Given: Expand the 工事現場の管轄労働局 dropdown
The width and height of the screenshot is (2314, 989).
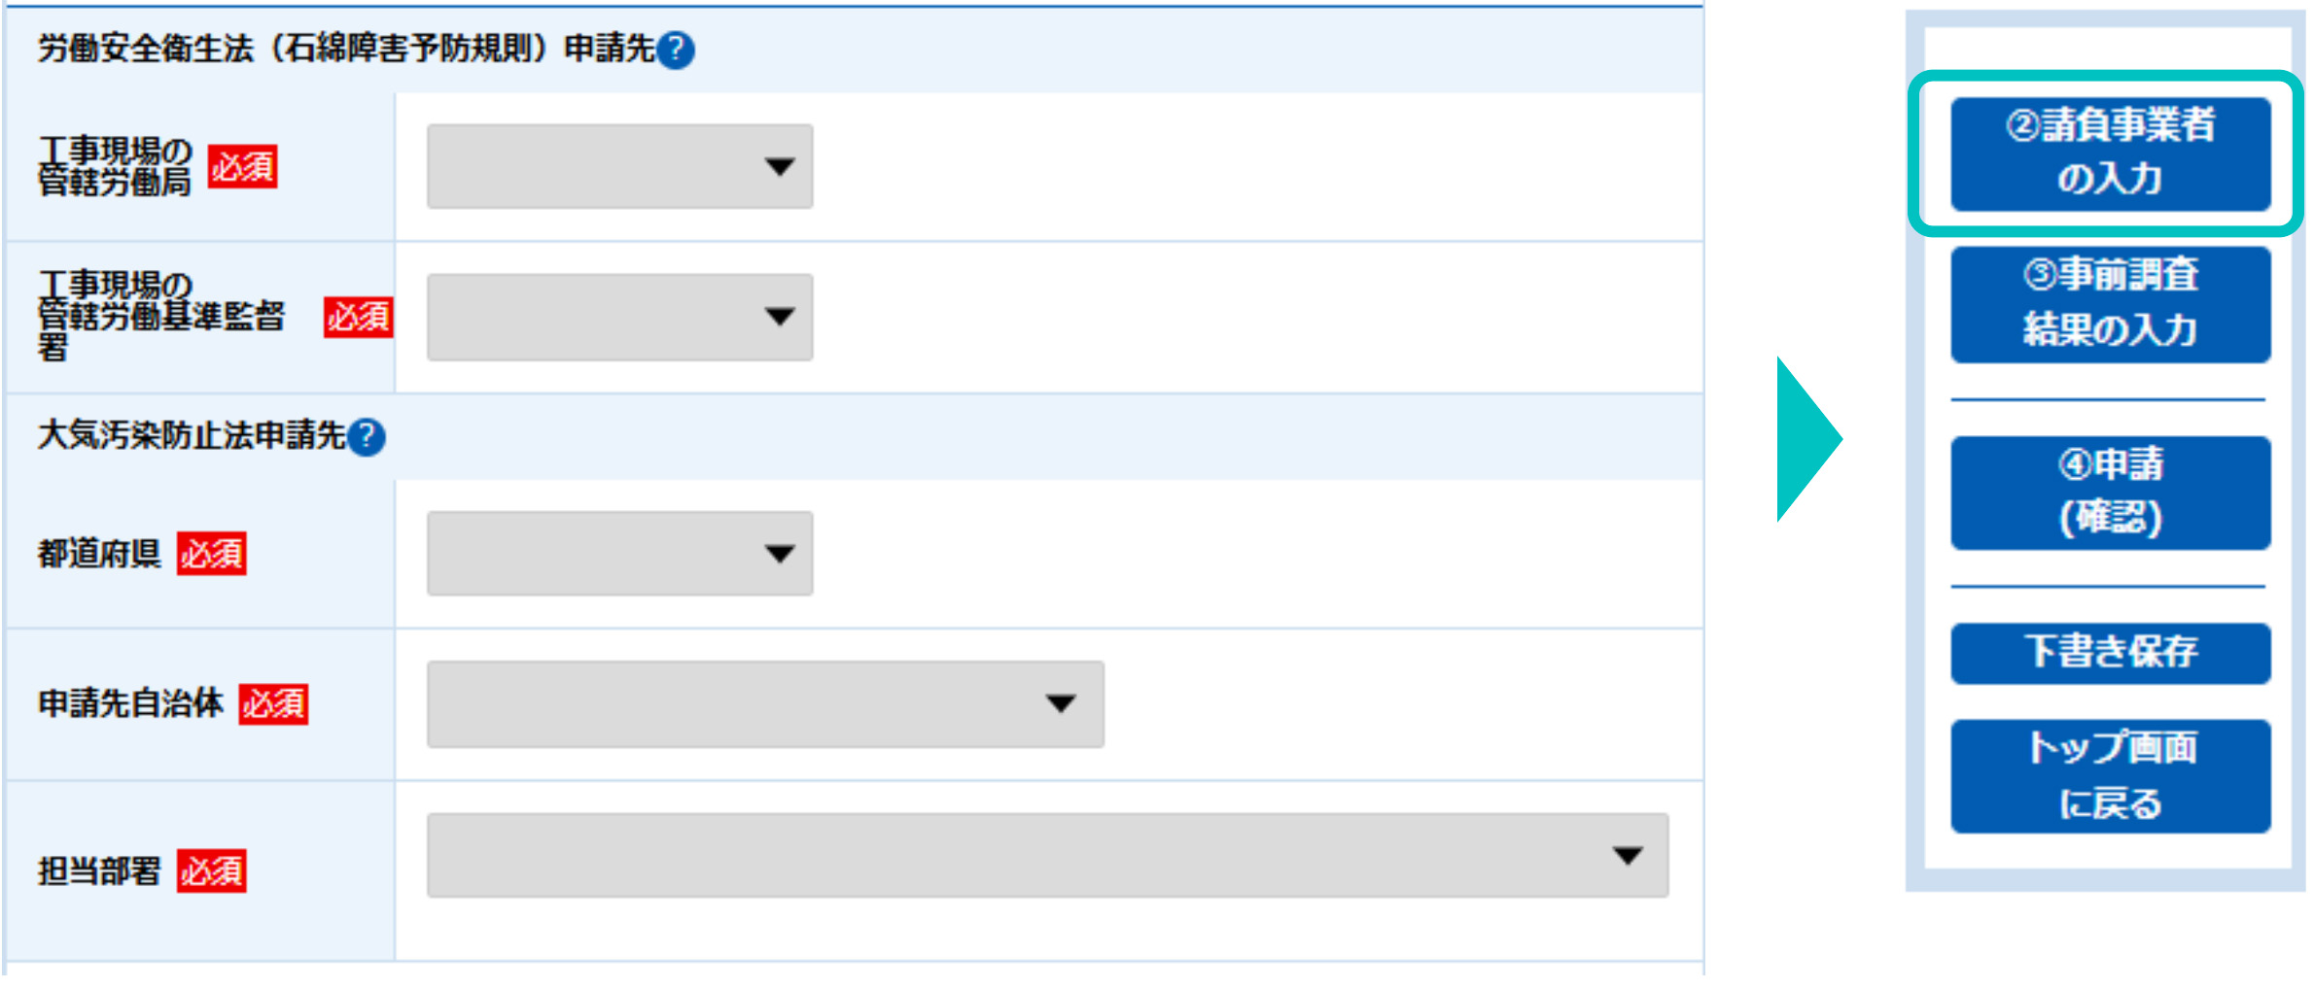Looking at the screenshot, I should point(619,166).
